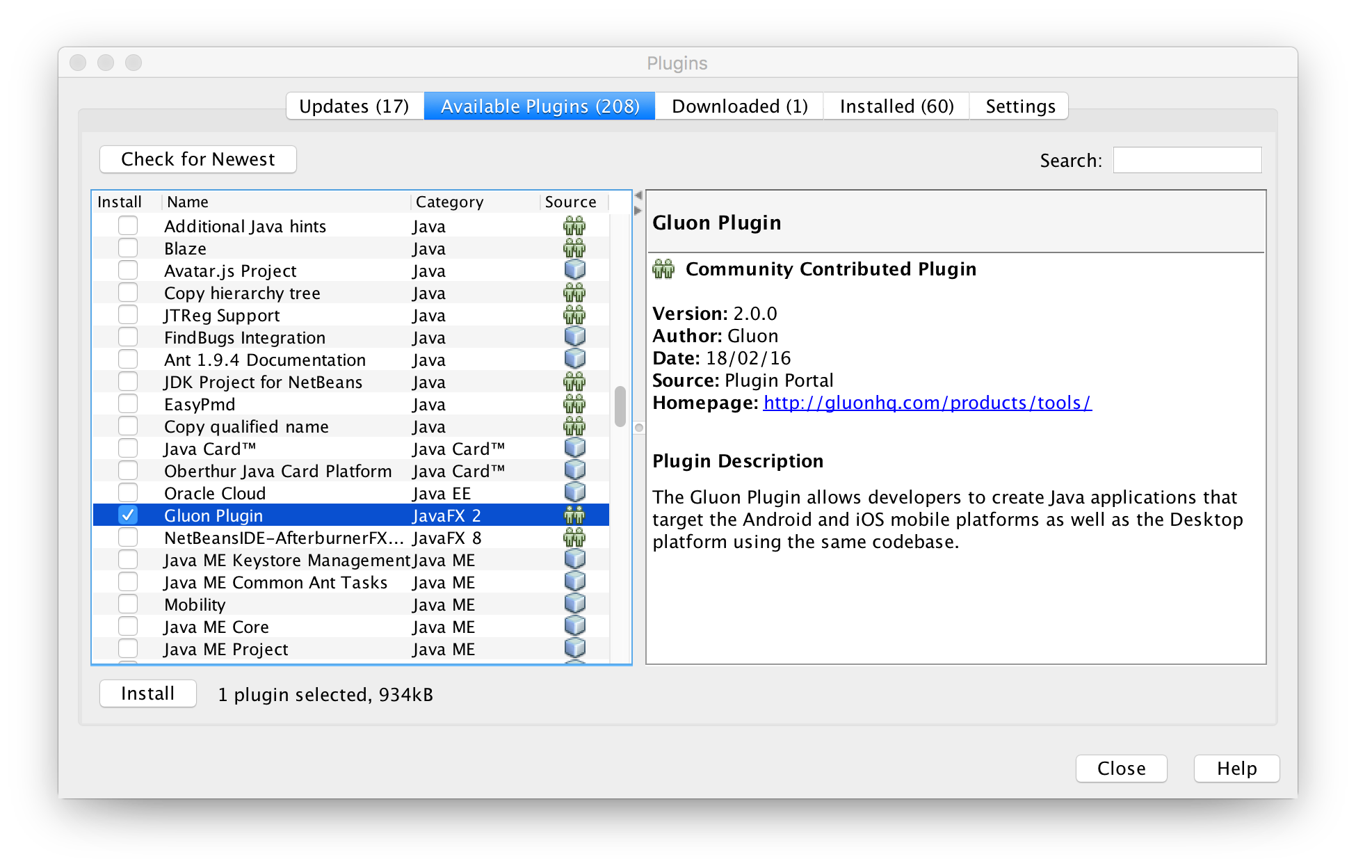1356x868 pixels.
Task: Click the community icon in the EasyPmd row
Action: 574,404
